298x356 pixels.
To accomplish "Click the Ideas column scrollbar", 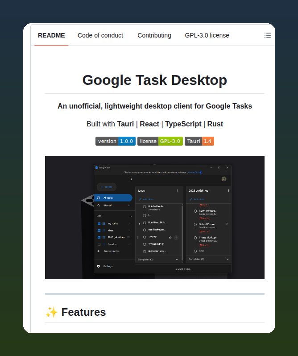I will tap(182, 233).
